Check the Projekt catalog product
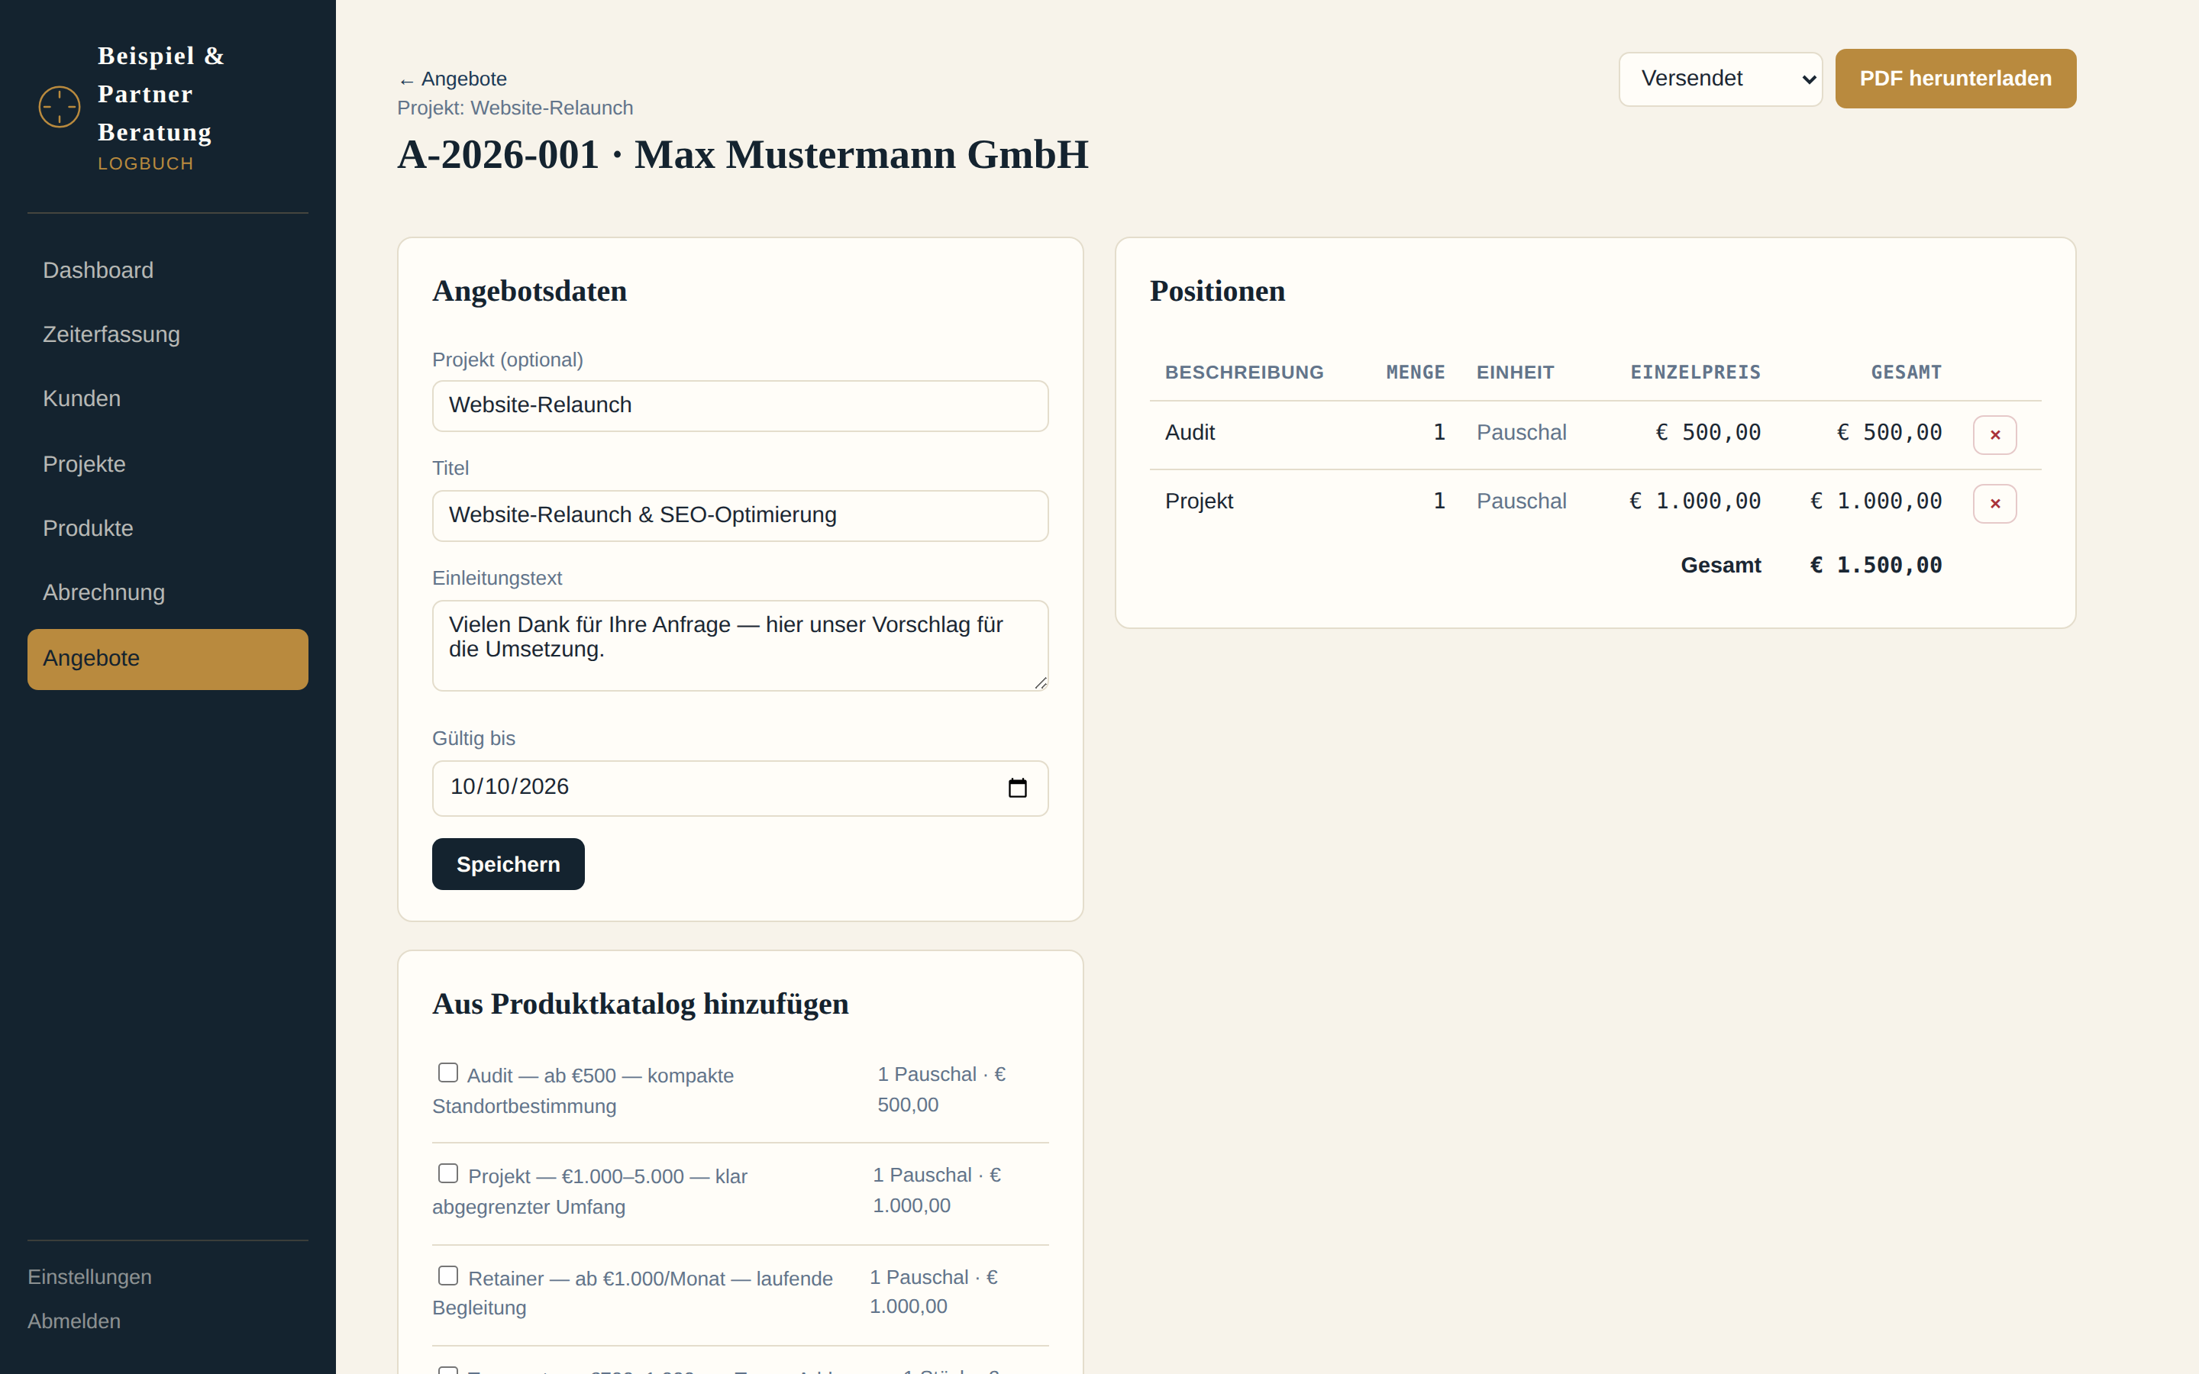The width and height of the screenshot is (2199, 1374). click(x=448, y=1173)
